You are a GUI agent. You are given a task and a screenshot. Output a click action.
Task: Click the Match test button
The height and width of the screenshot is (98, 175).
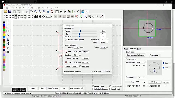click(155, 82)
